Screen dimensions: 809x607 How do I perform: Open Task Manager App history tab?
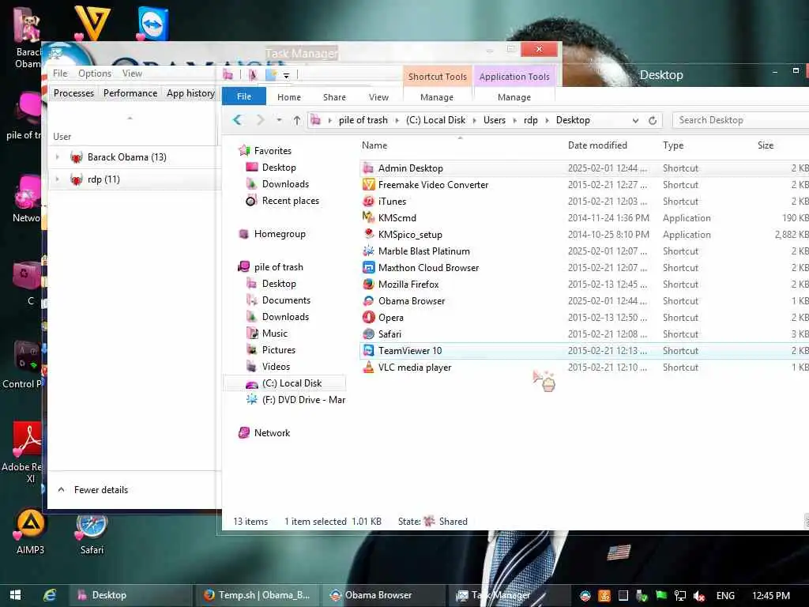[x=190, y=93]
